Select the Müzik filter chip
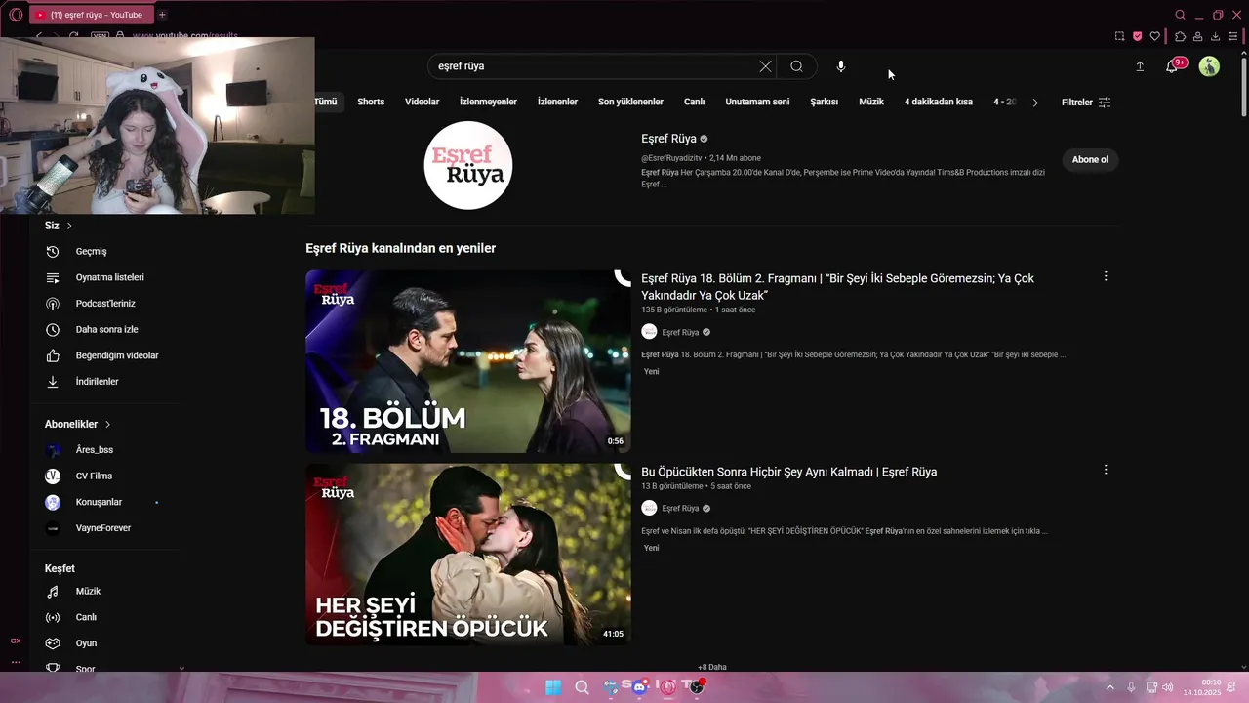Image resolution: width=1249 pixels, height=703 pixels. click(871, 102)
